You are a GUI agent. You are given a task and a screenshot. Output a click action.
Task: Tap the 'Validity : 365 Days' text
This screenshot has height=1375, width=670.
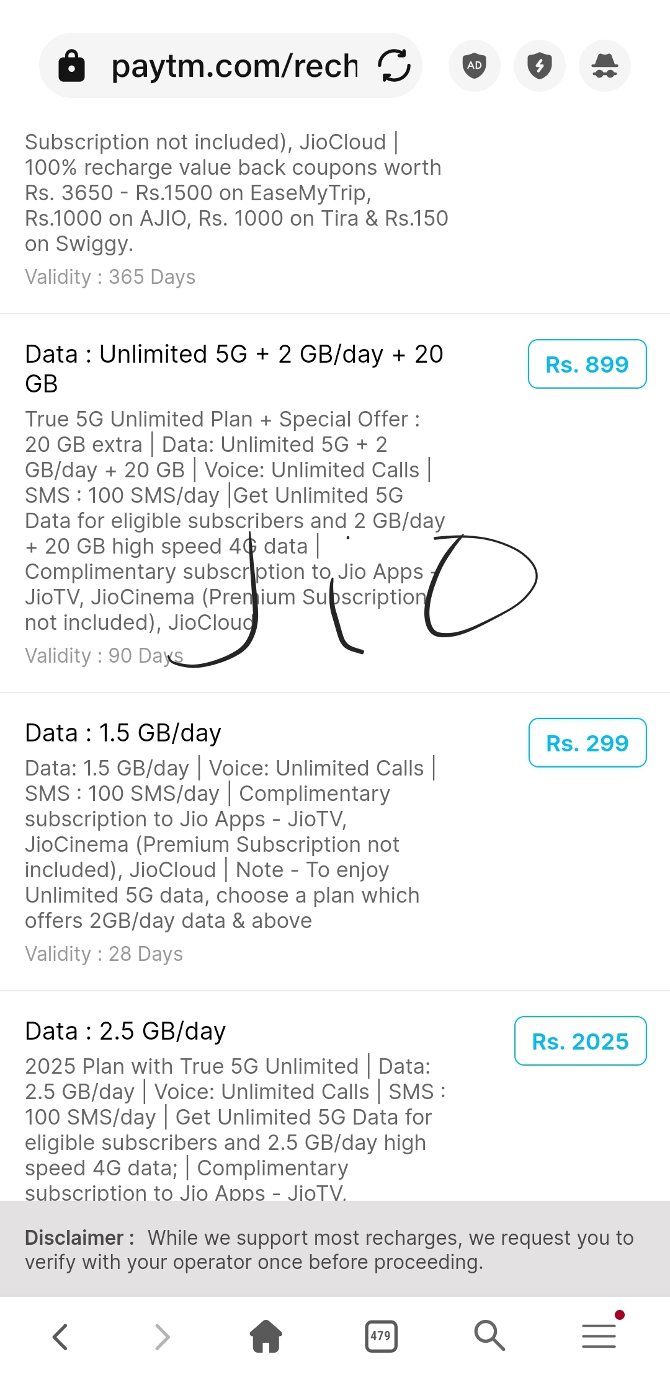click(x=110, y=276)
